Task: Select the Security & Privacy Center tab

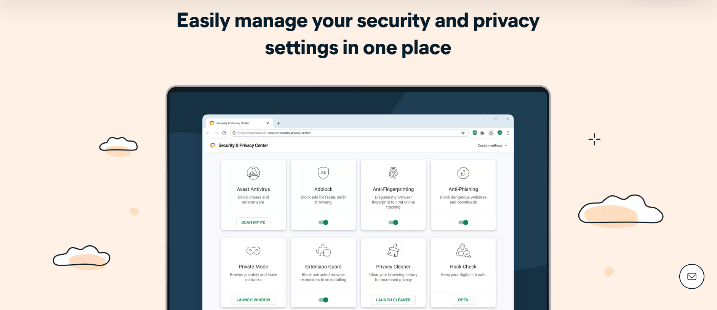Action: (x=238, y=123)
